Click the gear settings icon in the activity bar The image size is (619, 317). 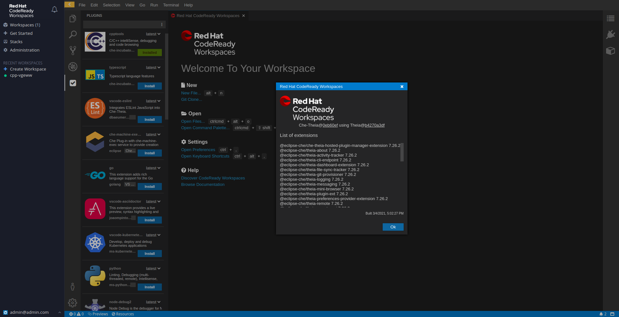pos(73,303)
